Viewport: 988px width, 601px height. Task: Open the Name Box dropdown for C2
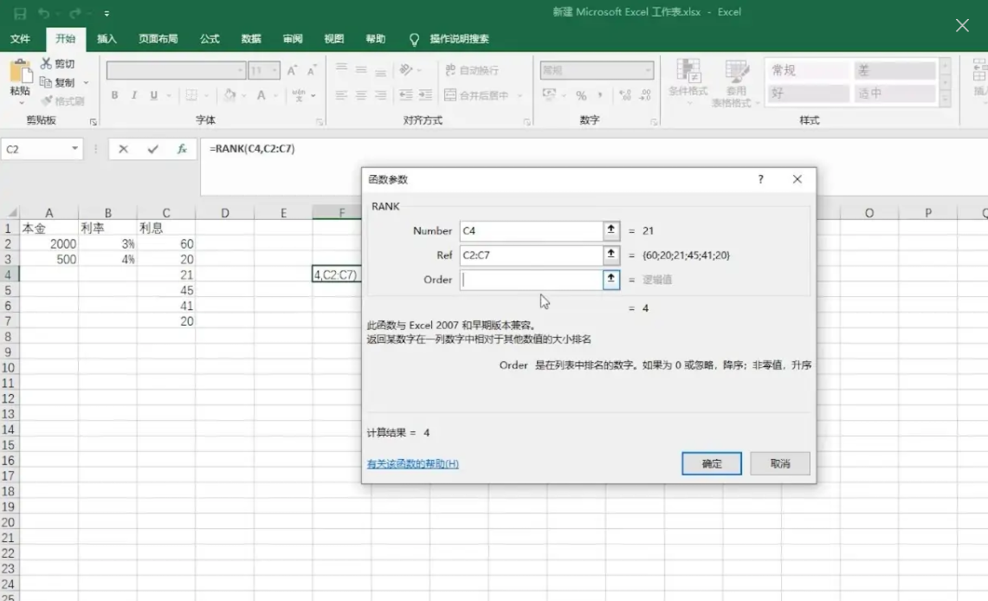(x=74, y=149)
